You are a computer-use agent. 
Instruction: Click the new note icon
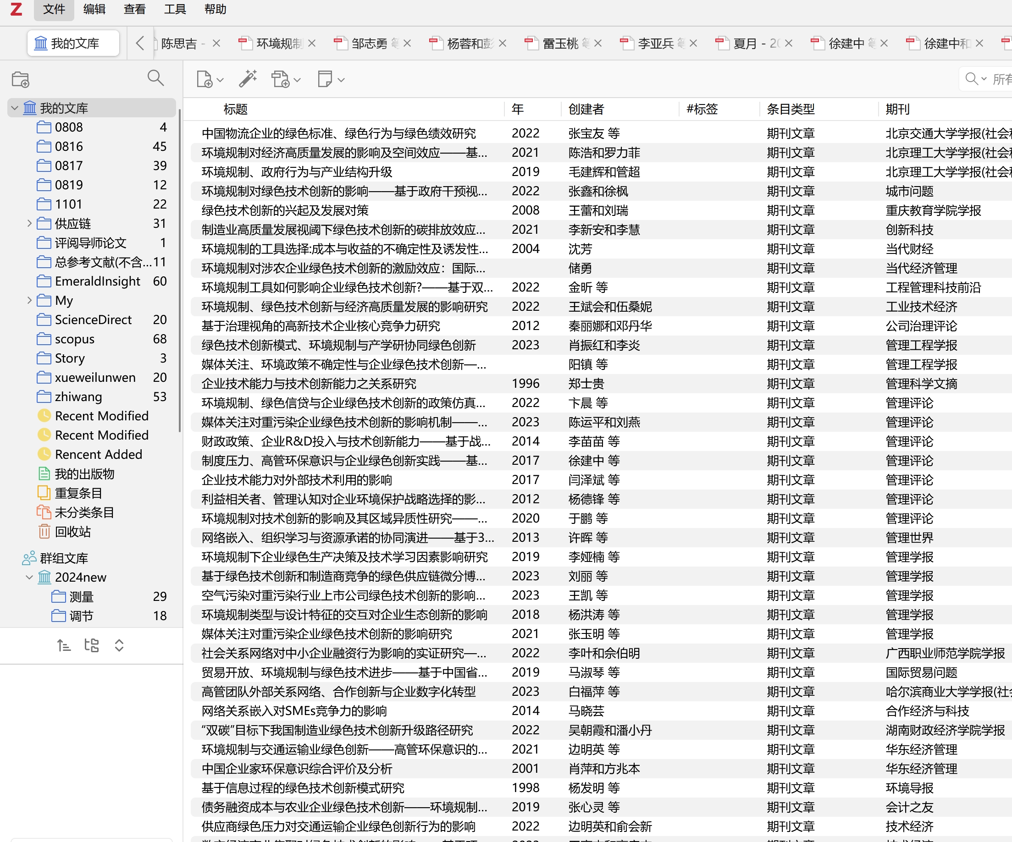pyautogui.click(x=325, y=79)
